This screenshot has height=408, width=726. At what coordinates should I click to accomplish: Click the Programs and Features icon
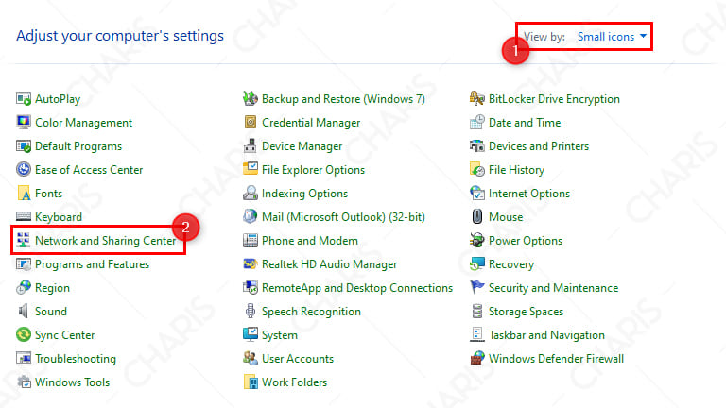click(x=24, y=263)
